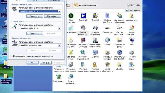Toggle Использовать только устройства по умолчанию checkbox
The image size is (165, 93).
12,56
